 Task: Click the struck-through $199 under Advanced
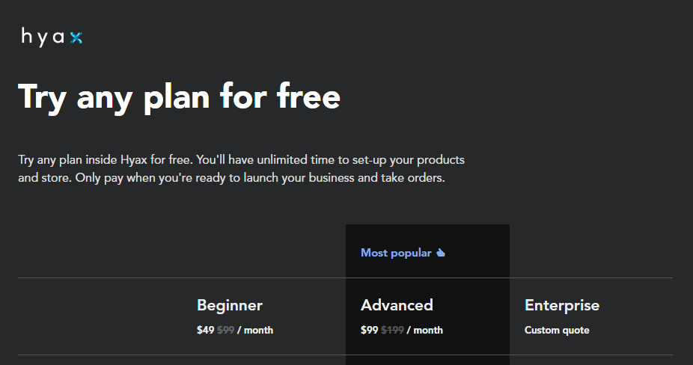[x=392, y=330]
